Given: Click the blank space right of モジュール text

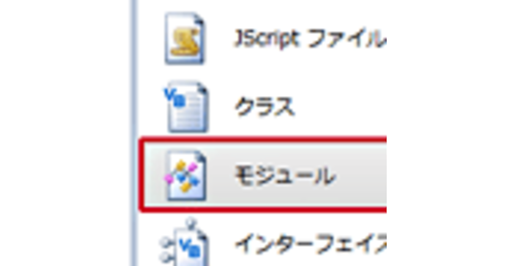Looking at the screenshot, I should 361,176.
